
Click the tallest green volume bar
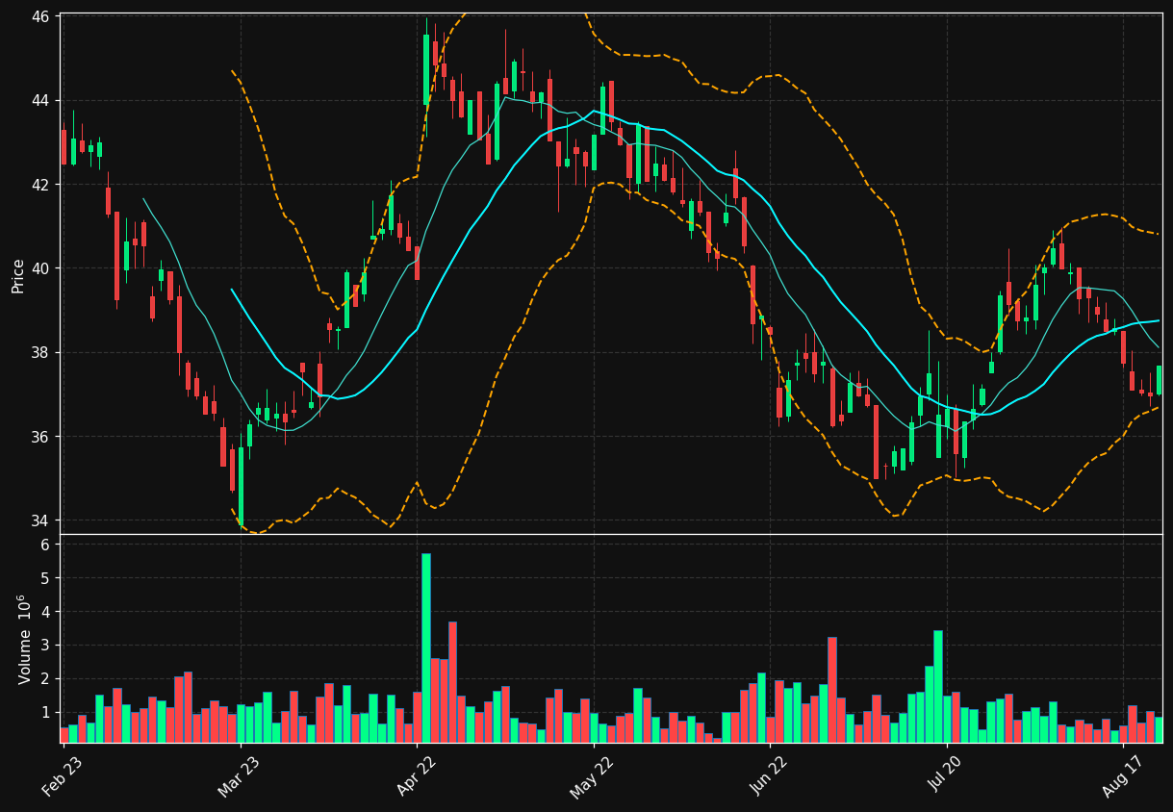pyautogui.click(x=426, y=647)
